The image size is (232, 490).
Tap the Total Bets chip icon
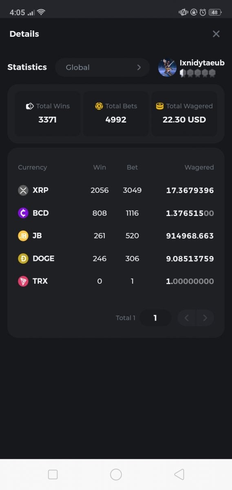pyautogui.click(x=99, y=106)
